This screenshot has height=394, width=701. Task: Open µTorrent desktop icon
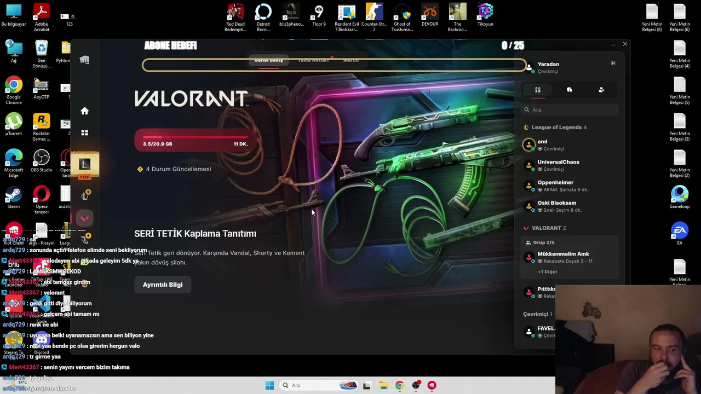click(x=14, y=125)
